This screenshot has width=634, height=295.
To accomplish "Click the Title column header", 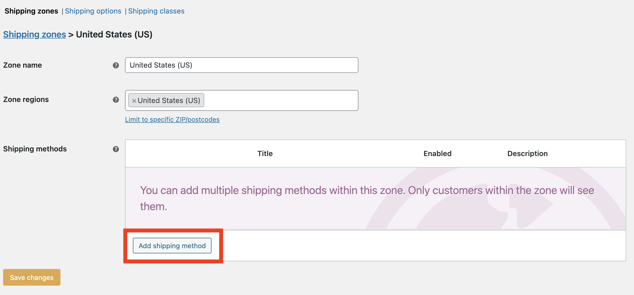I will (x=265, y=153).
